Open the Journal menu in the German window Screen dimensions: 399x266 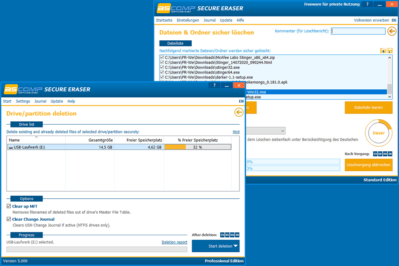209,20
